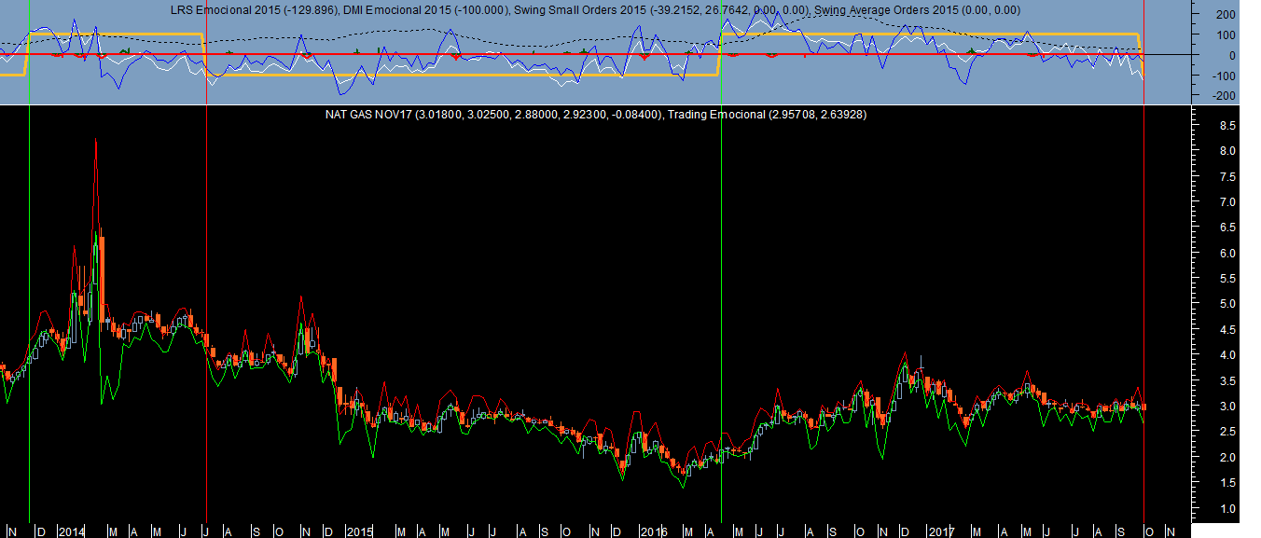Click the 8.0 price level on axis
The height and width of the screenshot is (538, 1261).
1226,151
